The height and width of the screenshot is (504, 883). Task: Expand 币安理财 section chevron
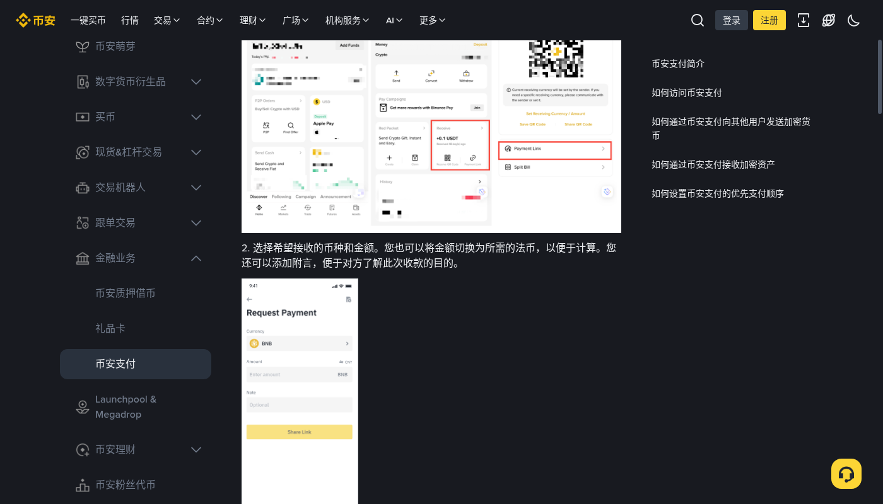coord(196,450)
